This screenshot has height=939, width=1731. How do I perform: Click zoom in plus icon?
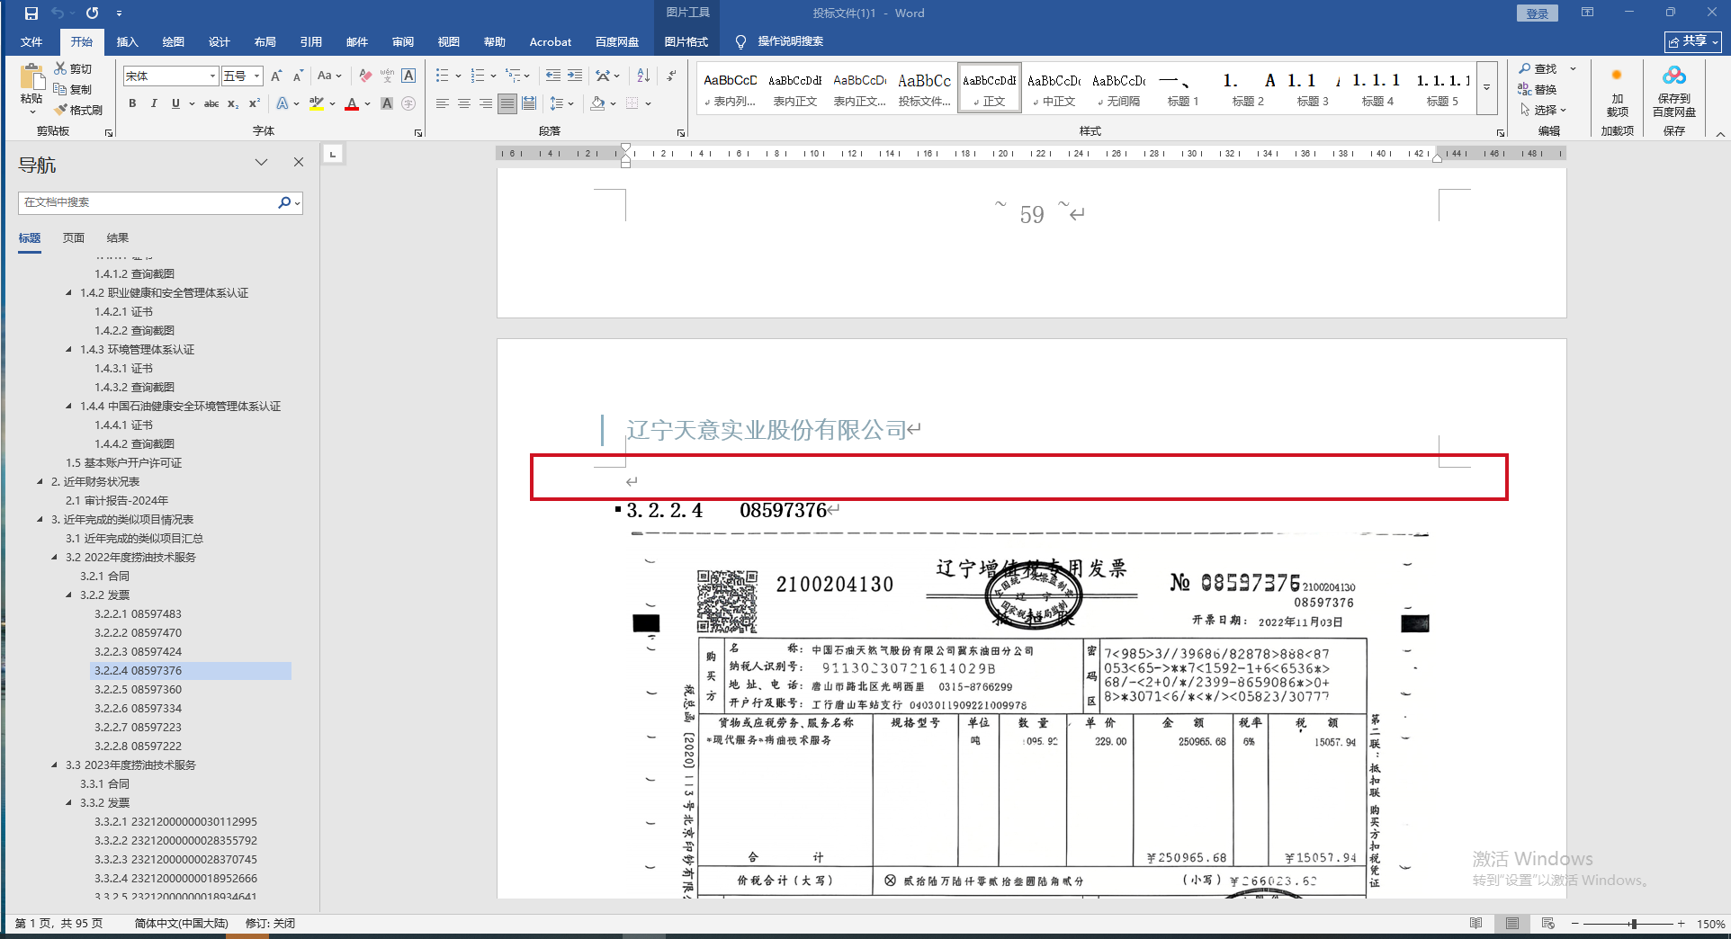(1682, 924)
